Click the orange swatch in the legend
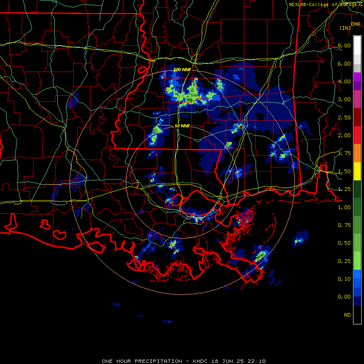This screenshot has height=364, width=364. click(x=357, y=153)
